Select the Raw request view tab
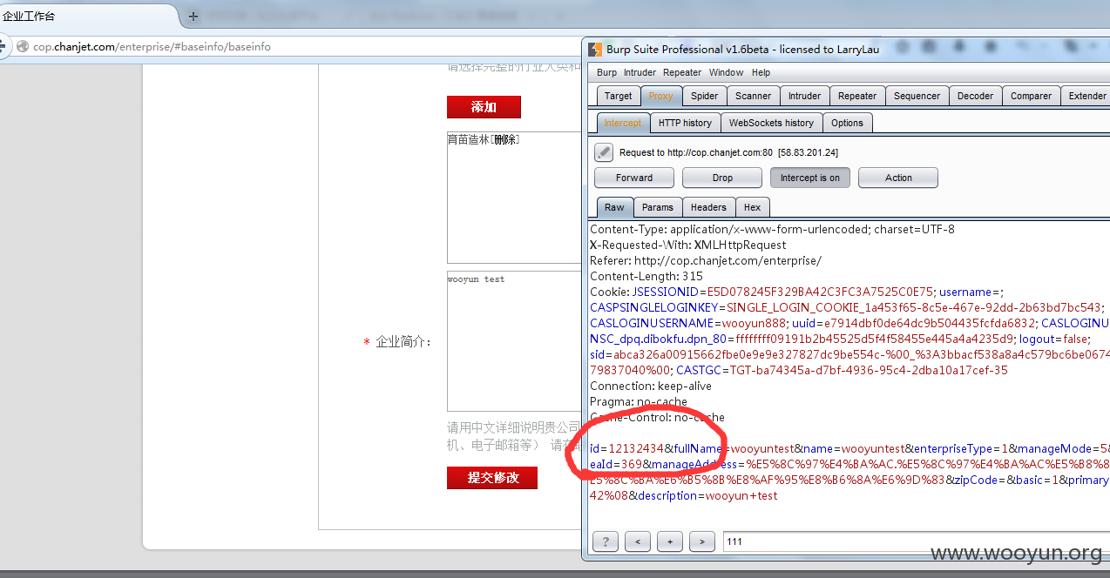 click(614, 207)
